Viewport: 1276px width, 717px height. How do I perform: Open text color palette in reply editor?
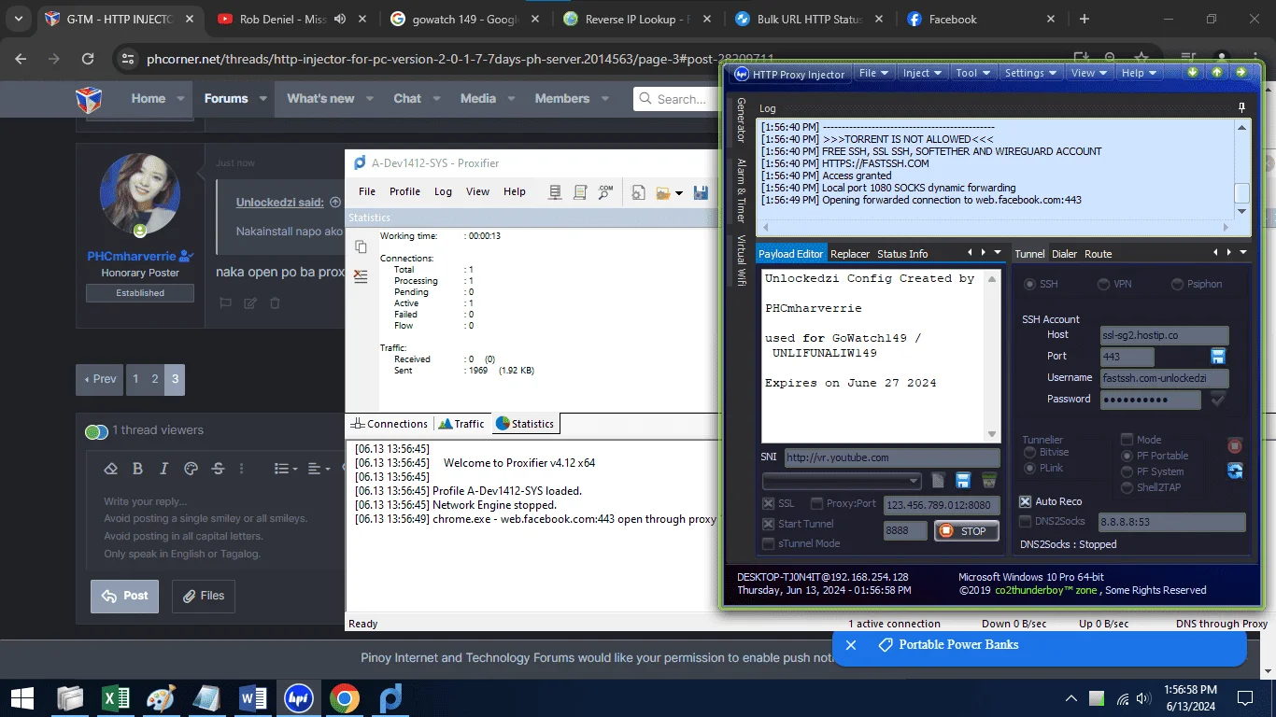[191, 469]
